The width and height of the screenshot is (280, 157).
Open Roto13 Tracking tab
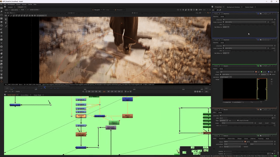click(x=261, y=138)
